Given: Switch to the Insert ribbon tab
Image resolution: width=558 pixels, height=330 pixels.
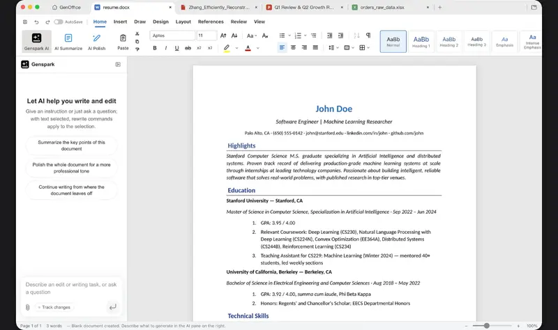Looking at the screenshot, I should point(120,22).
